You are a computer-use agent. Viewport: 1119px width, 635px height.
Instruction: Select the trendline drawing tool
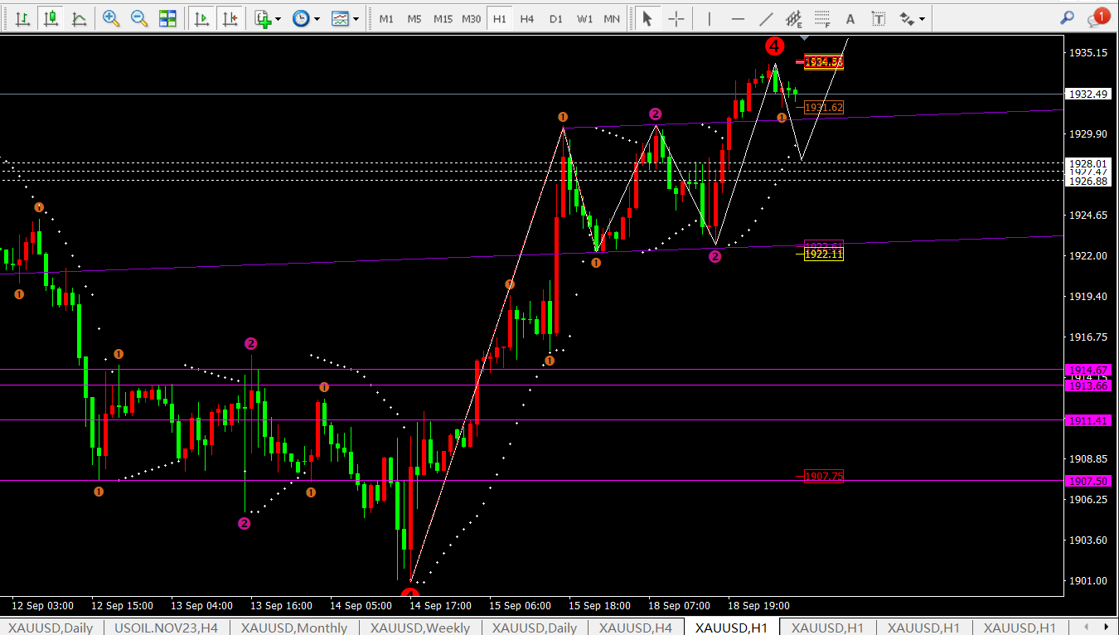tap(767, 18)
